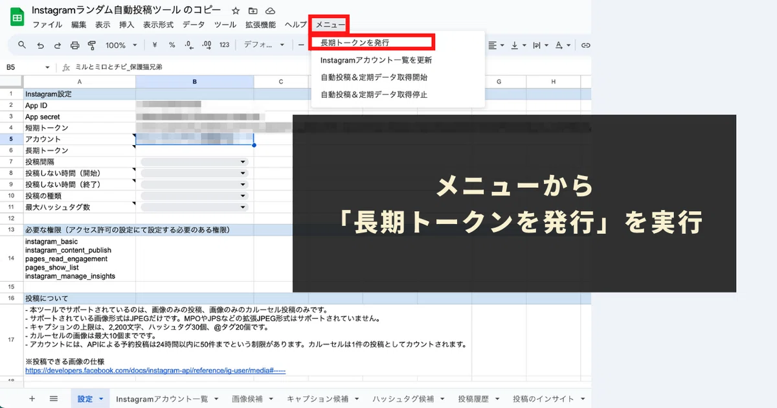
Task: Open the 拡張機能 menu
Action: (x=260, y=25)
